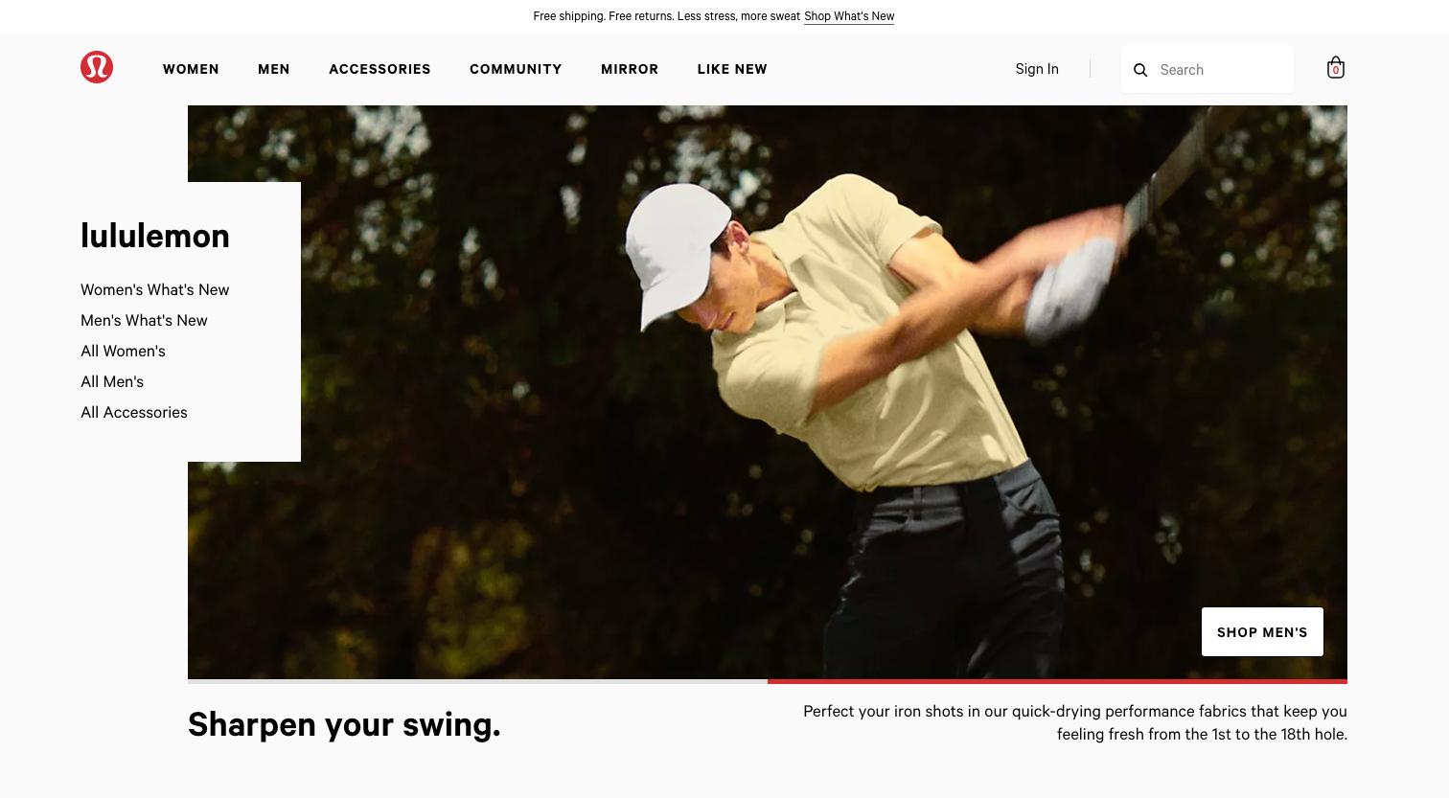This screenshot has width=1449, height=798.
Task: Go to the Mirror page
Action: [630, 69]
